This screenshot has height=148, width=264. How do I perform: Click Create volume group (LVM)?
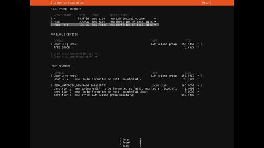(75, 57)
